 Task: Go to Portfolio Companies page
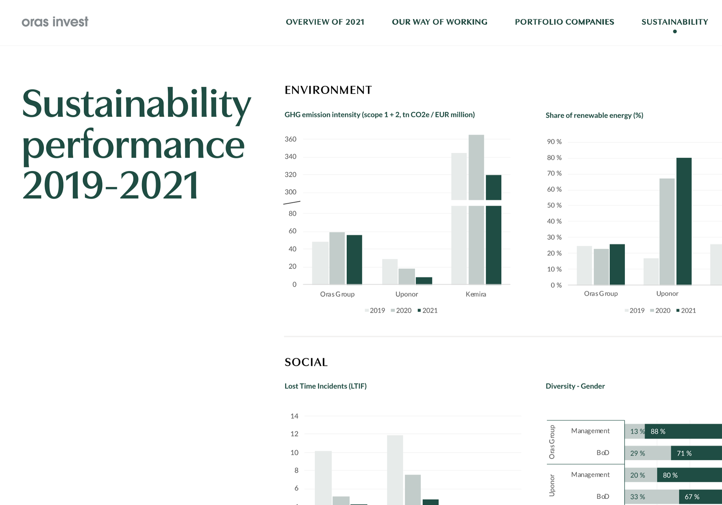point(564,22)
